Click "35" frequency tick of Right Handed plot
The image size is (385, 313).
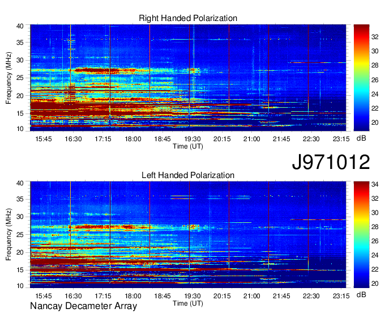point(20,43)
